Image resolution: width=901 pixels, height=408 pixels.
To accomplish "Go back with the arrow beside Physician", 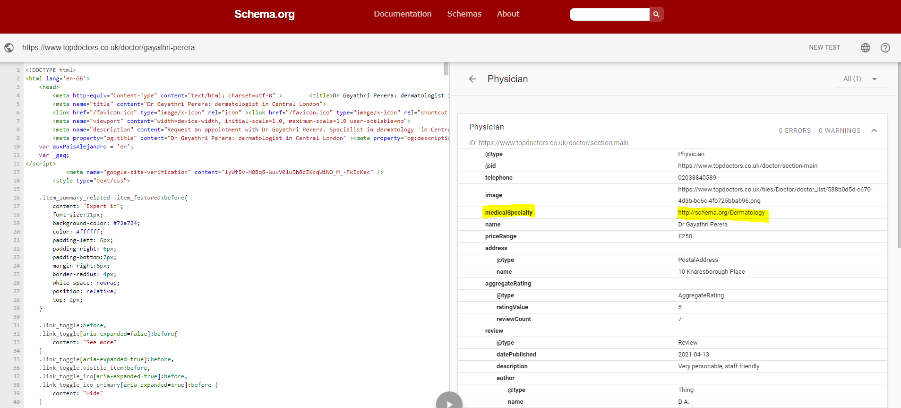I will (x=472, y=79).
